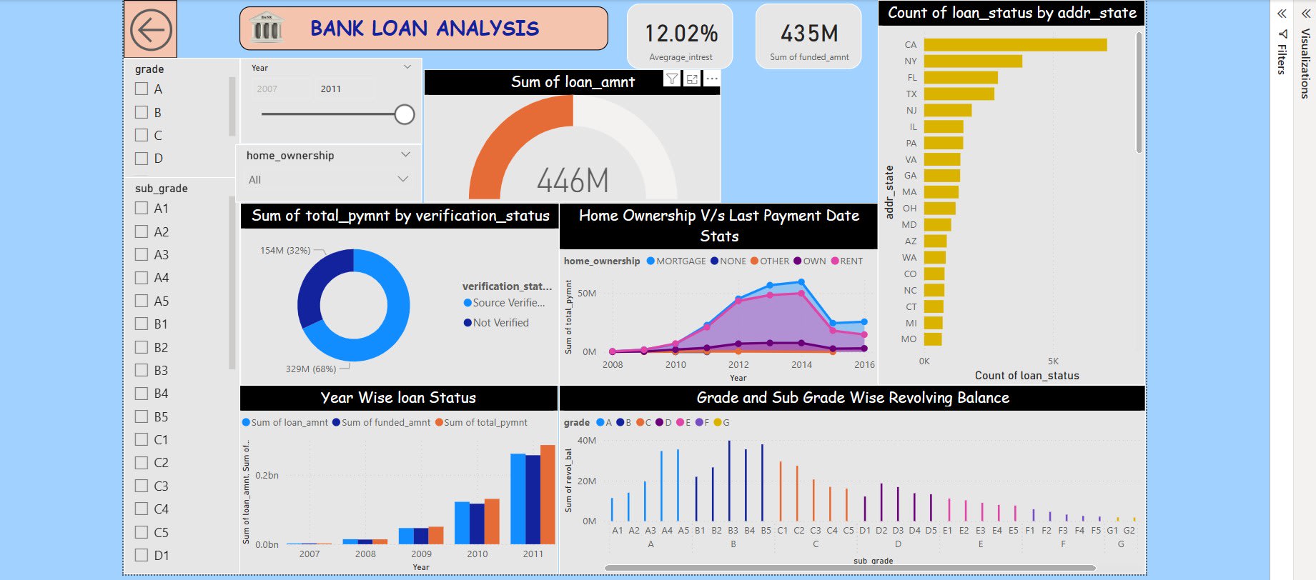
Task: Click the MORTGAGE legend marker
Action: click(x=650, y=261)
